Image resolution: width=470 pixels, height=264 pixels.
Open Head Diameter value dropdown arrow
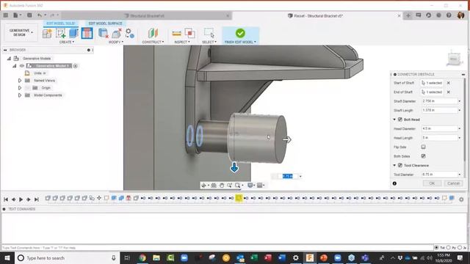pyautogui.click(x=459, y=129)
